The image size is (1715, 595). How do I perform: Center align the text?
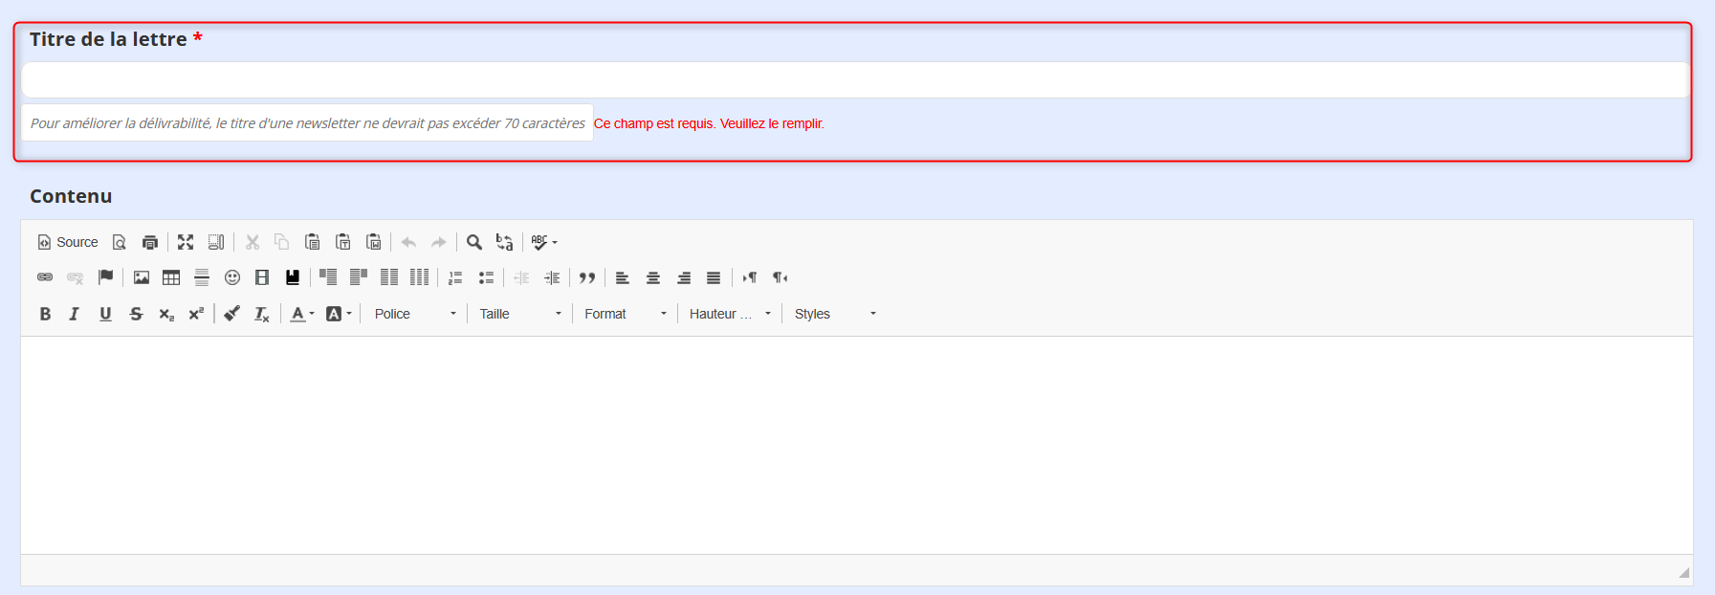pos(653,277)
